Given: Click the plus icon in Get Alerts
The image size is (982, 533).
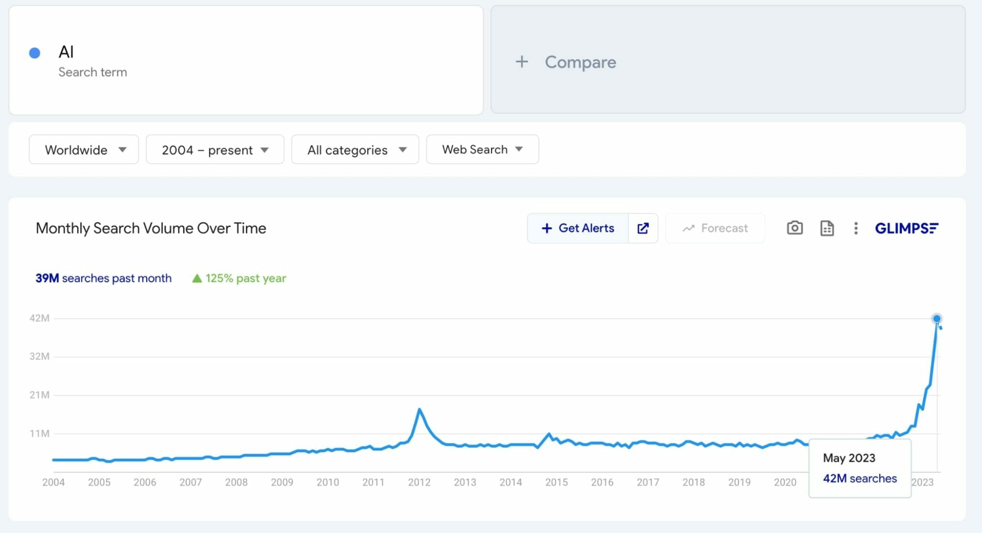Looking at the screenshot, I should [546, 228].
